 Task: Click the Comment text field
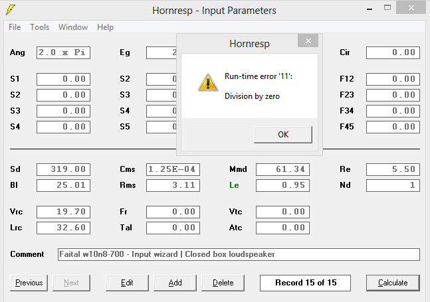[x=239, y=254]
